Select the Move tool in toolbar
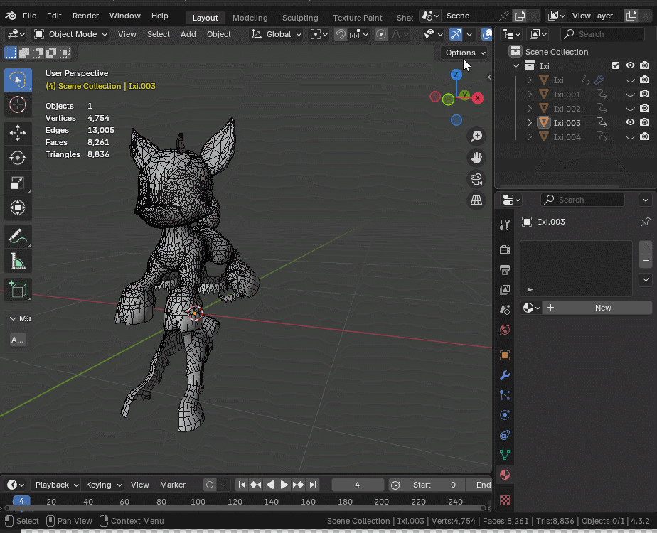The image size is (657, 533). tap(18, 133)
